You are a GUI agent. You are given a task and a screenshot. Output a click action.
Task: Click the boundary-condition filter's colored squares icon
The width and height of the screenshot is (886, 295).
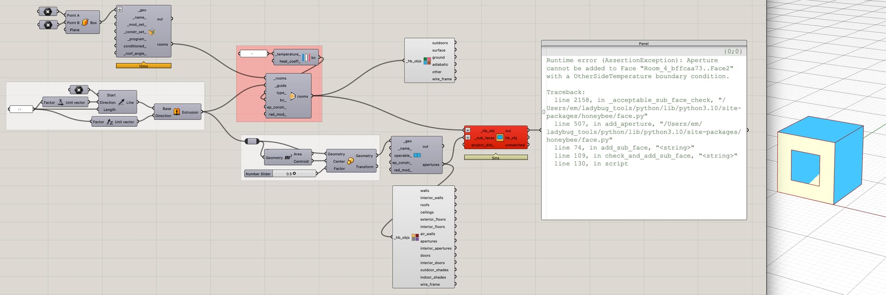point(427,61)
